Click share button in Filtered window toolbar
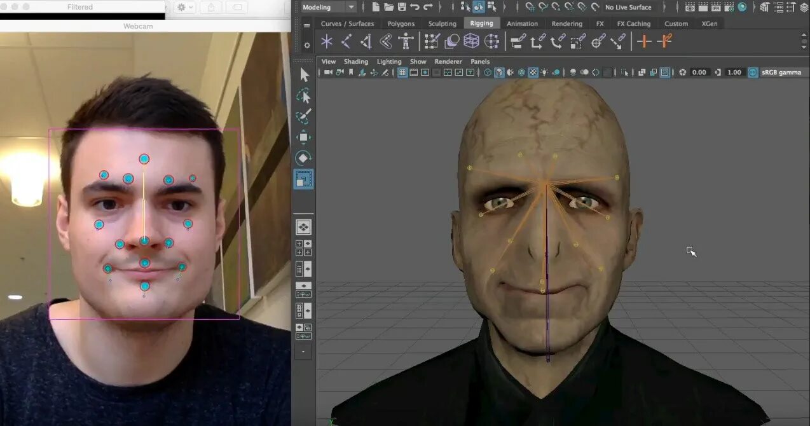 (x=210, y=7)
